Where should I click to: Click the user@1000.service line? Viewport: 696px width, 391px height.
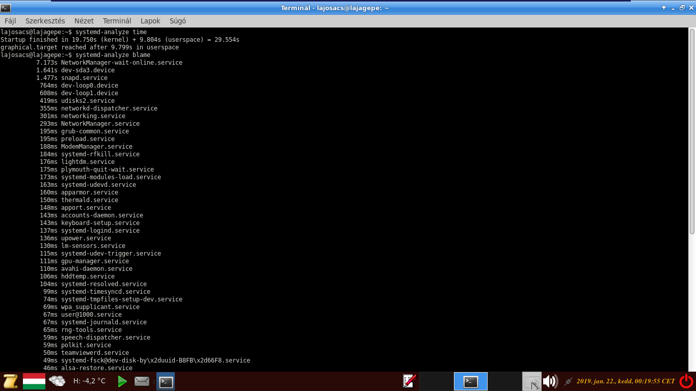(83, 315)
